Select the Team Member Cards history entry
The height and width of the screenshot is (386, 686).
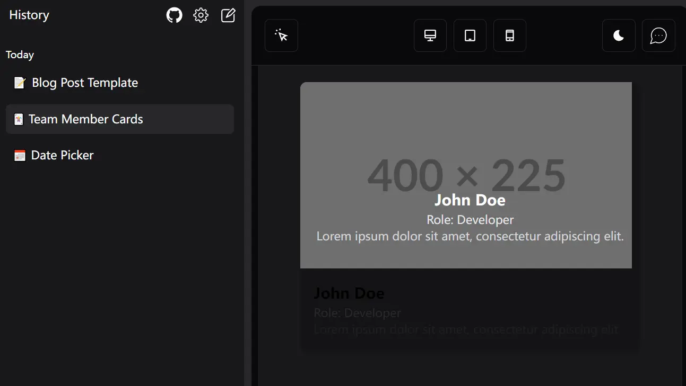[x=86, y=119]
